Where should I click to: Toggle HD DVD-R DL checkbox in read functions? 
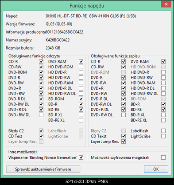click(81, 88)
